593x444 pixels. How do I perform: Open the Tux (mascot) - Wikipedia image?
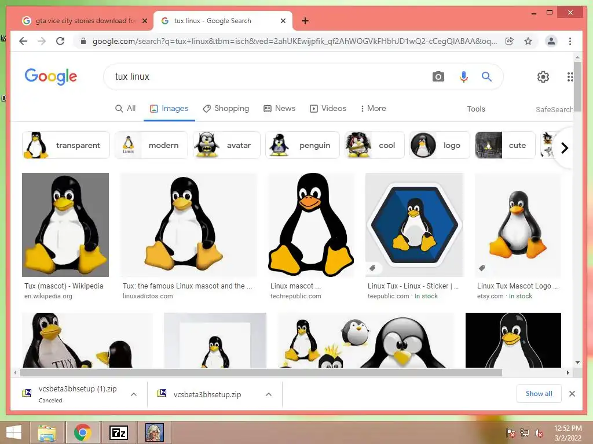pos(65,225)
